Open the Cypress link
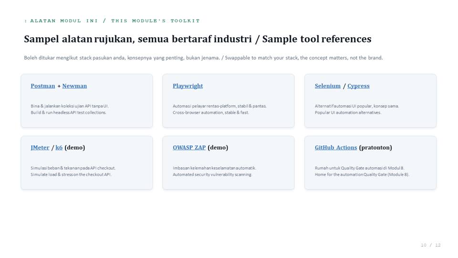Screen dimensions: 458x258 (358, 86)
